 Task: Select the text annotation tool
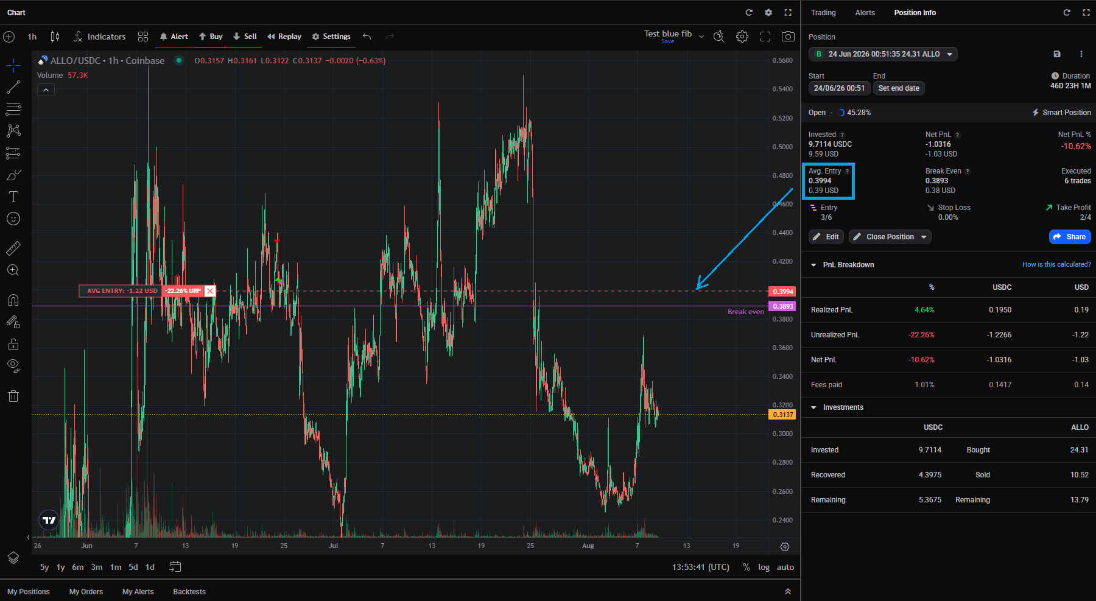pos(13,197)
